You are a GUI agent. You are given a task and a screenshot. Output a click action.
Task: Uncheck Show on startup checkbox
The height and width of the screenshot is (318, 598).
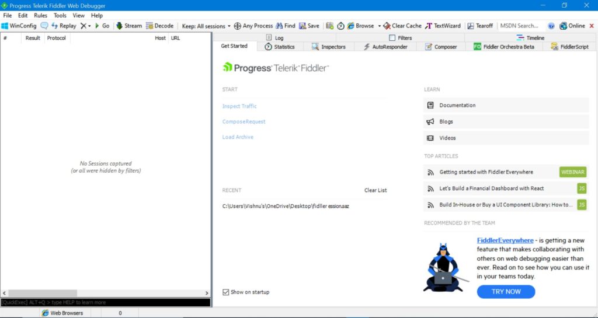pyautogui.click(x=226, y=292)
